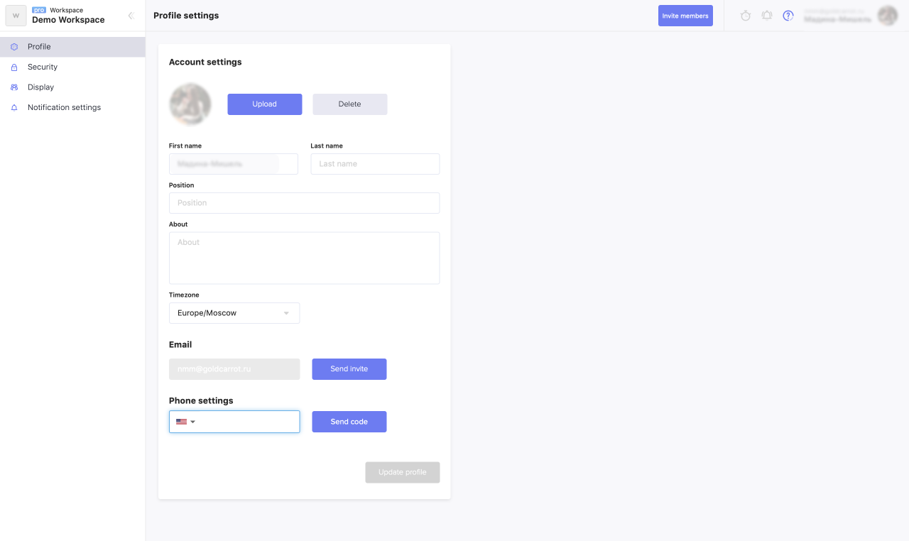Click the Security lock icon in sidebar

click(14, 67)
